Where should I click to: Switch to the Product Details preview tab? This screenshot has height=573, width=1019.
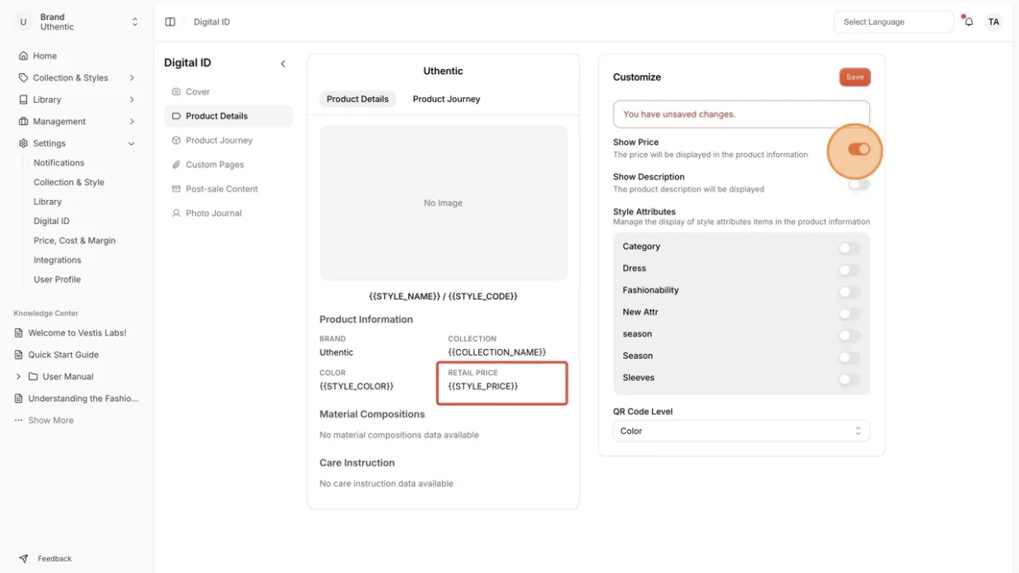(357, 99)
